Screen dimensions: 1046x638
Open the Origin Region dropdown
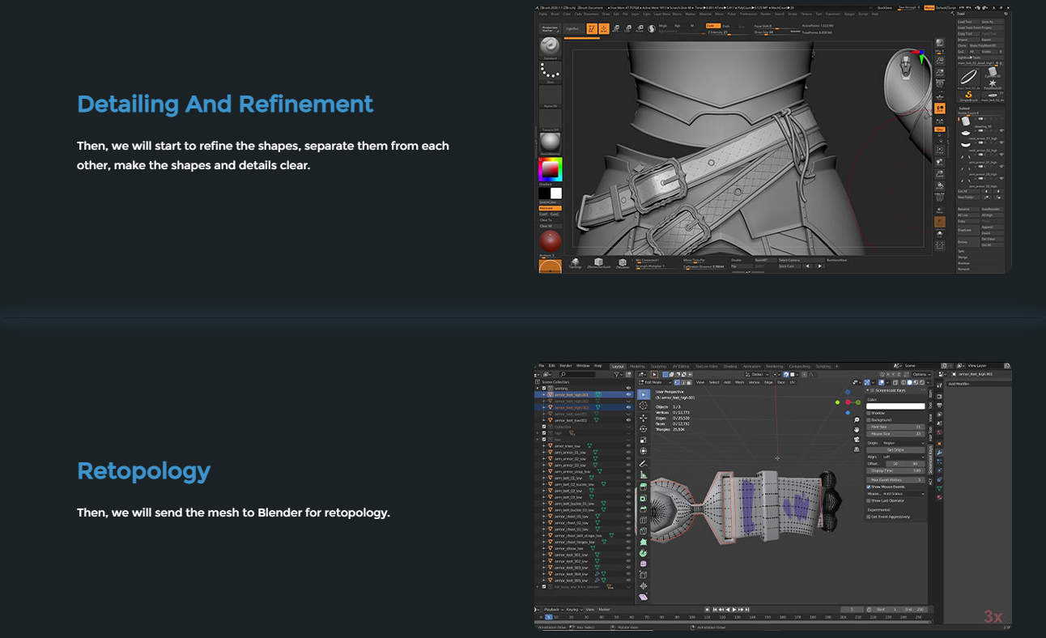pos(901,443)
